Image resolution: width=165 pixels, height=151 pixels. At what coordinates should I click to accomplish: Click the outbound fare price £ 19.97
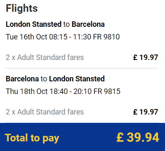pyautogui.click(x=146, y=57)
